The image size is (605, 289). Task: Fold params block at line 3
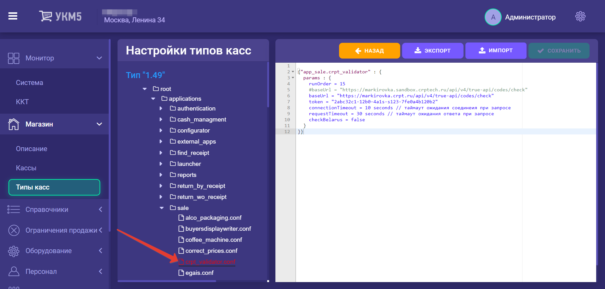tap(293, 78)
